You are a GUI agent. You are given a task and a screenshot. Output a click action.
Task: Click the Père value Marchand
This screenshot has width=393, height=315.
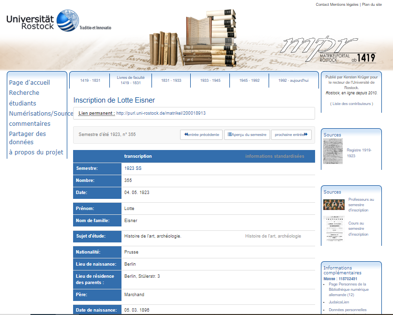[x=134, y=295]
